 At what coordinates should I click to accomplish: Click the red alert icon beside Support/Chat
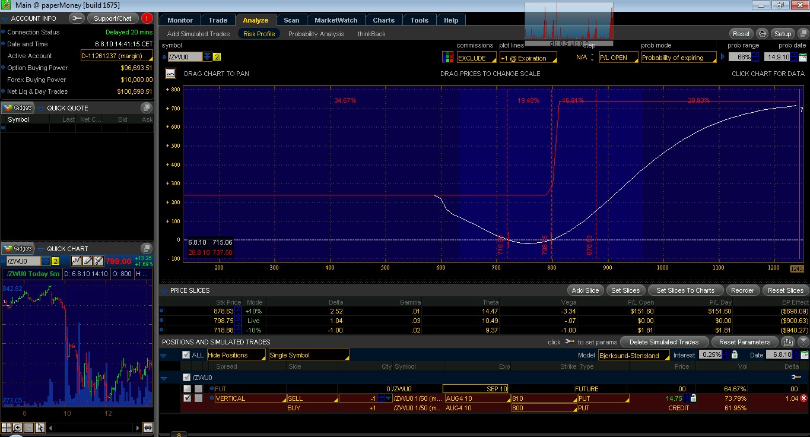pyautogui.click(x=147, y=18)
